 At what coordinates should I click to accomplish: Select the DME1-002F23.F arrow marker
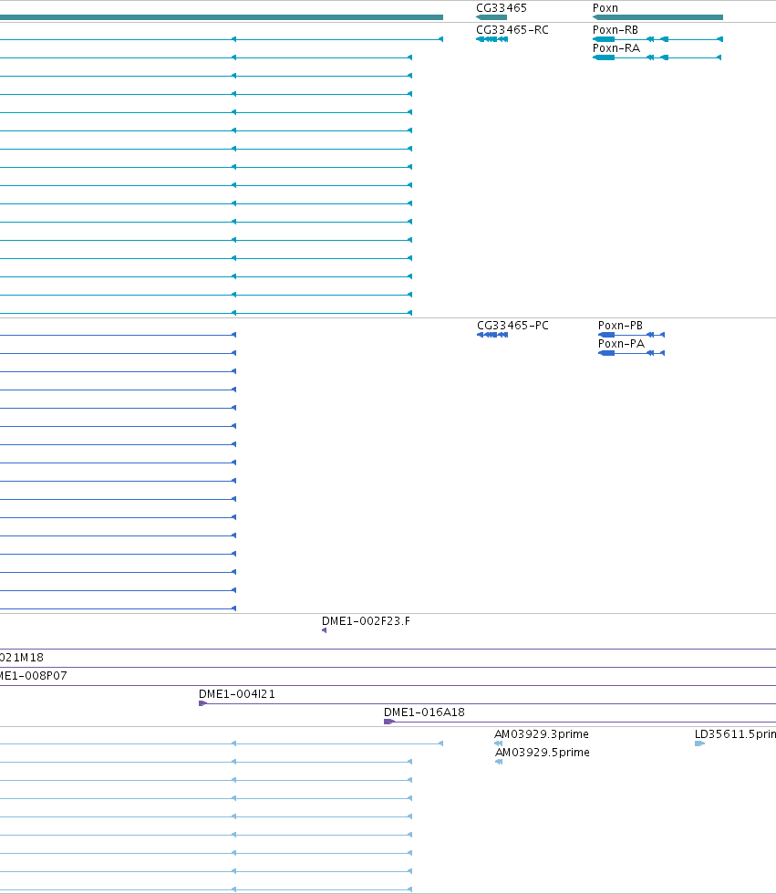(x=325, y=630)
